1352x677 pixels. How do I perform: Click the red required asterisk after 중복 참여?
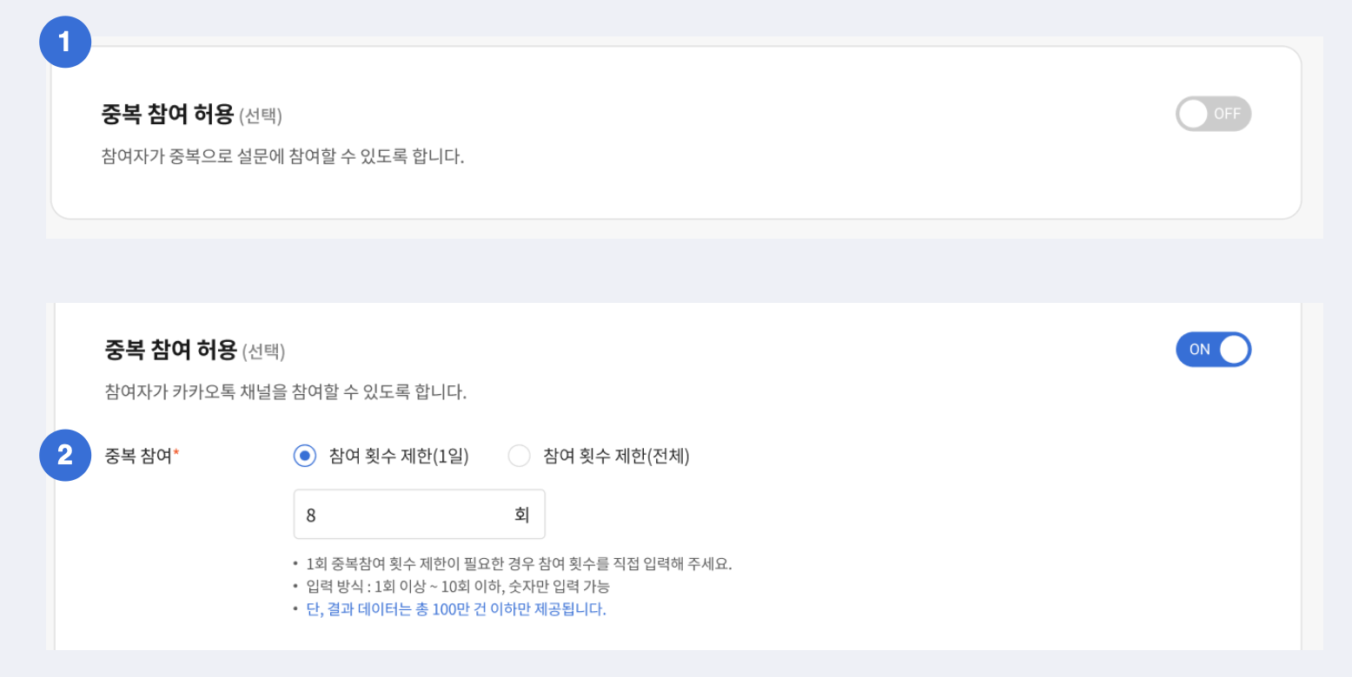click(x=176, y=453)
